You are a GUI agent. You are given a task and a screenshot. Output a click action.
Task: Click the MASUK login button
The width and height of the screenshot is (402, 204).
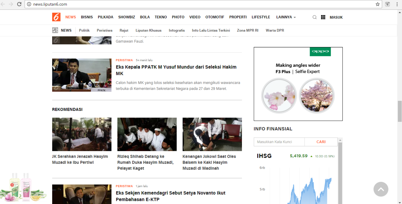tap(336, 17)
